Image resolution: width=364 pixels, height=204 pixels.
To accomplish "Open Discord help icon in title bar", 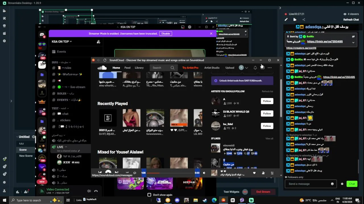I will 190,27.
